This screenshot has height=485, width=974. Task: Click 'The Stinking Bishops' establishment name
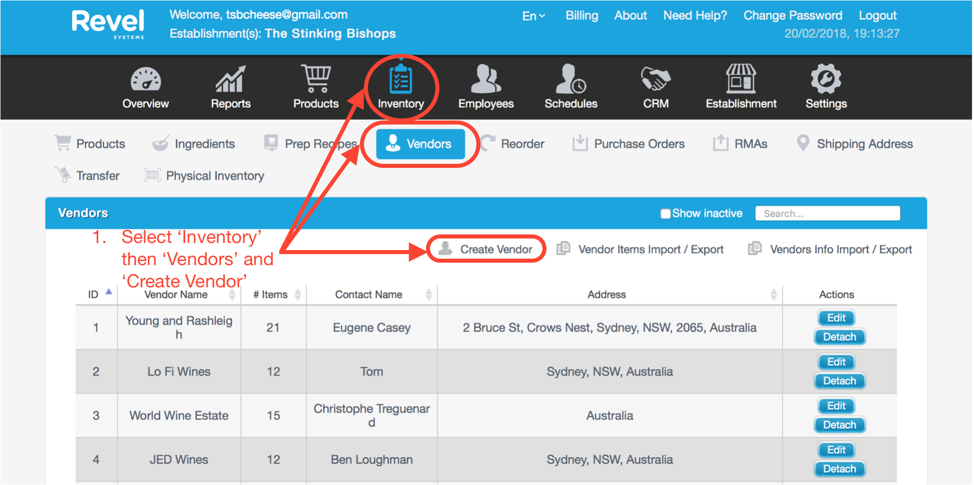point(330,34)
